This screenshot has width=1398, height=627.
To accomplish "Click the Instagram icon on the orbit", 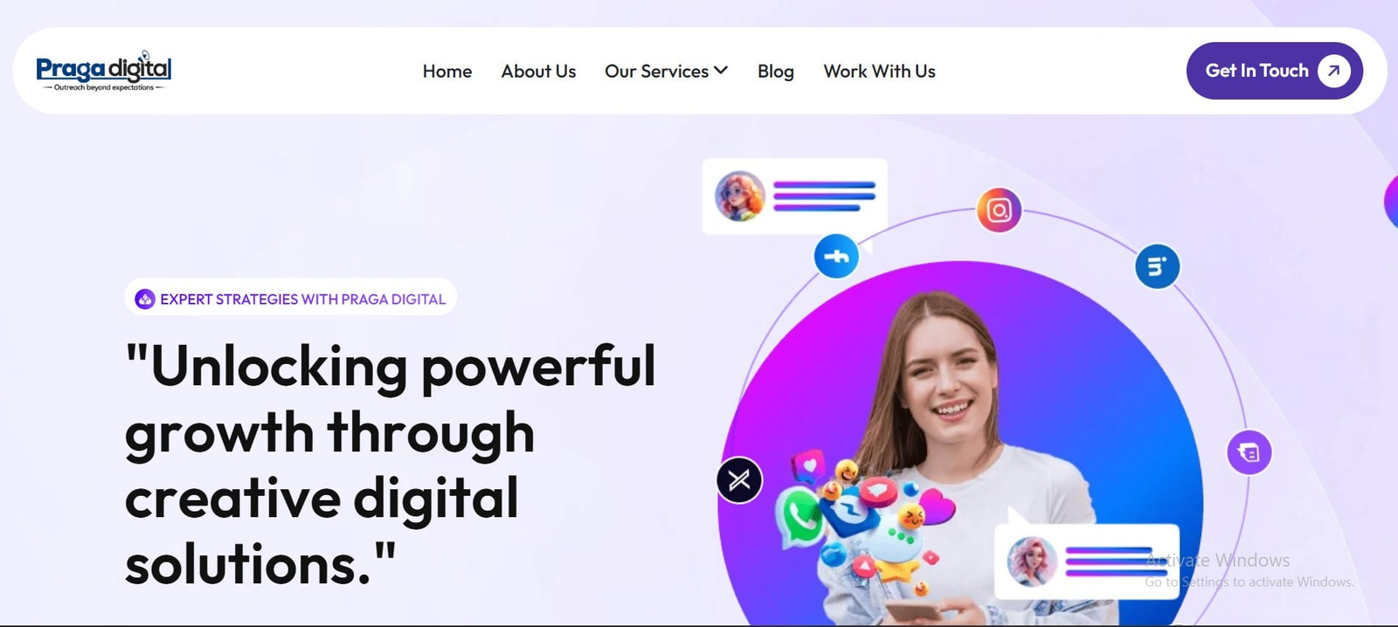I will click(999, 210).
